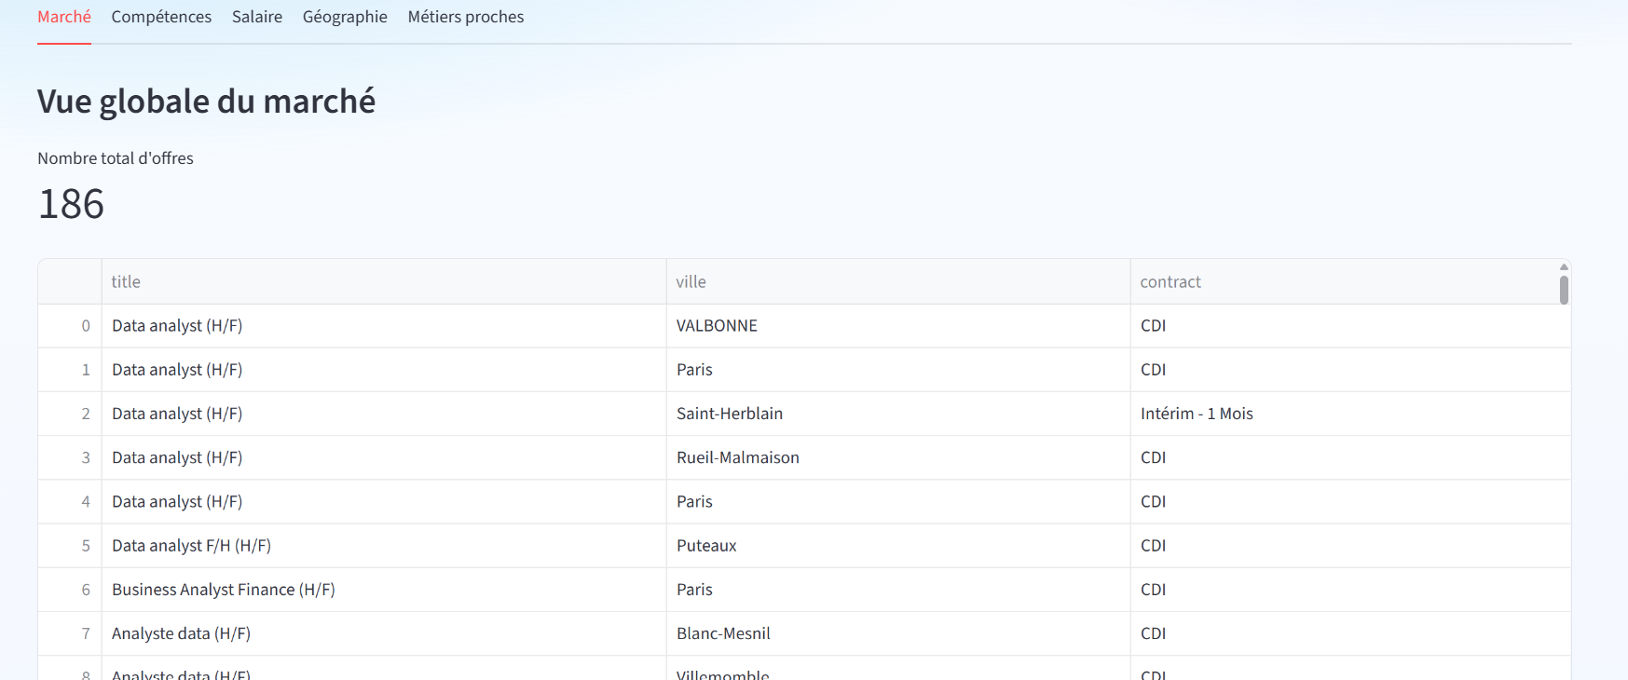Viewport: 1628px width, 680px height.
Task: Open the Métiers proches tab
Action: click(x=465, y=17)
